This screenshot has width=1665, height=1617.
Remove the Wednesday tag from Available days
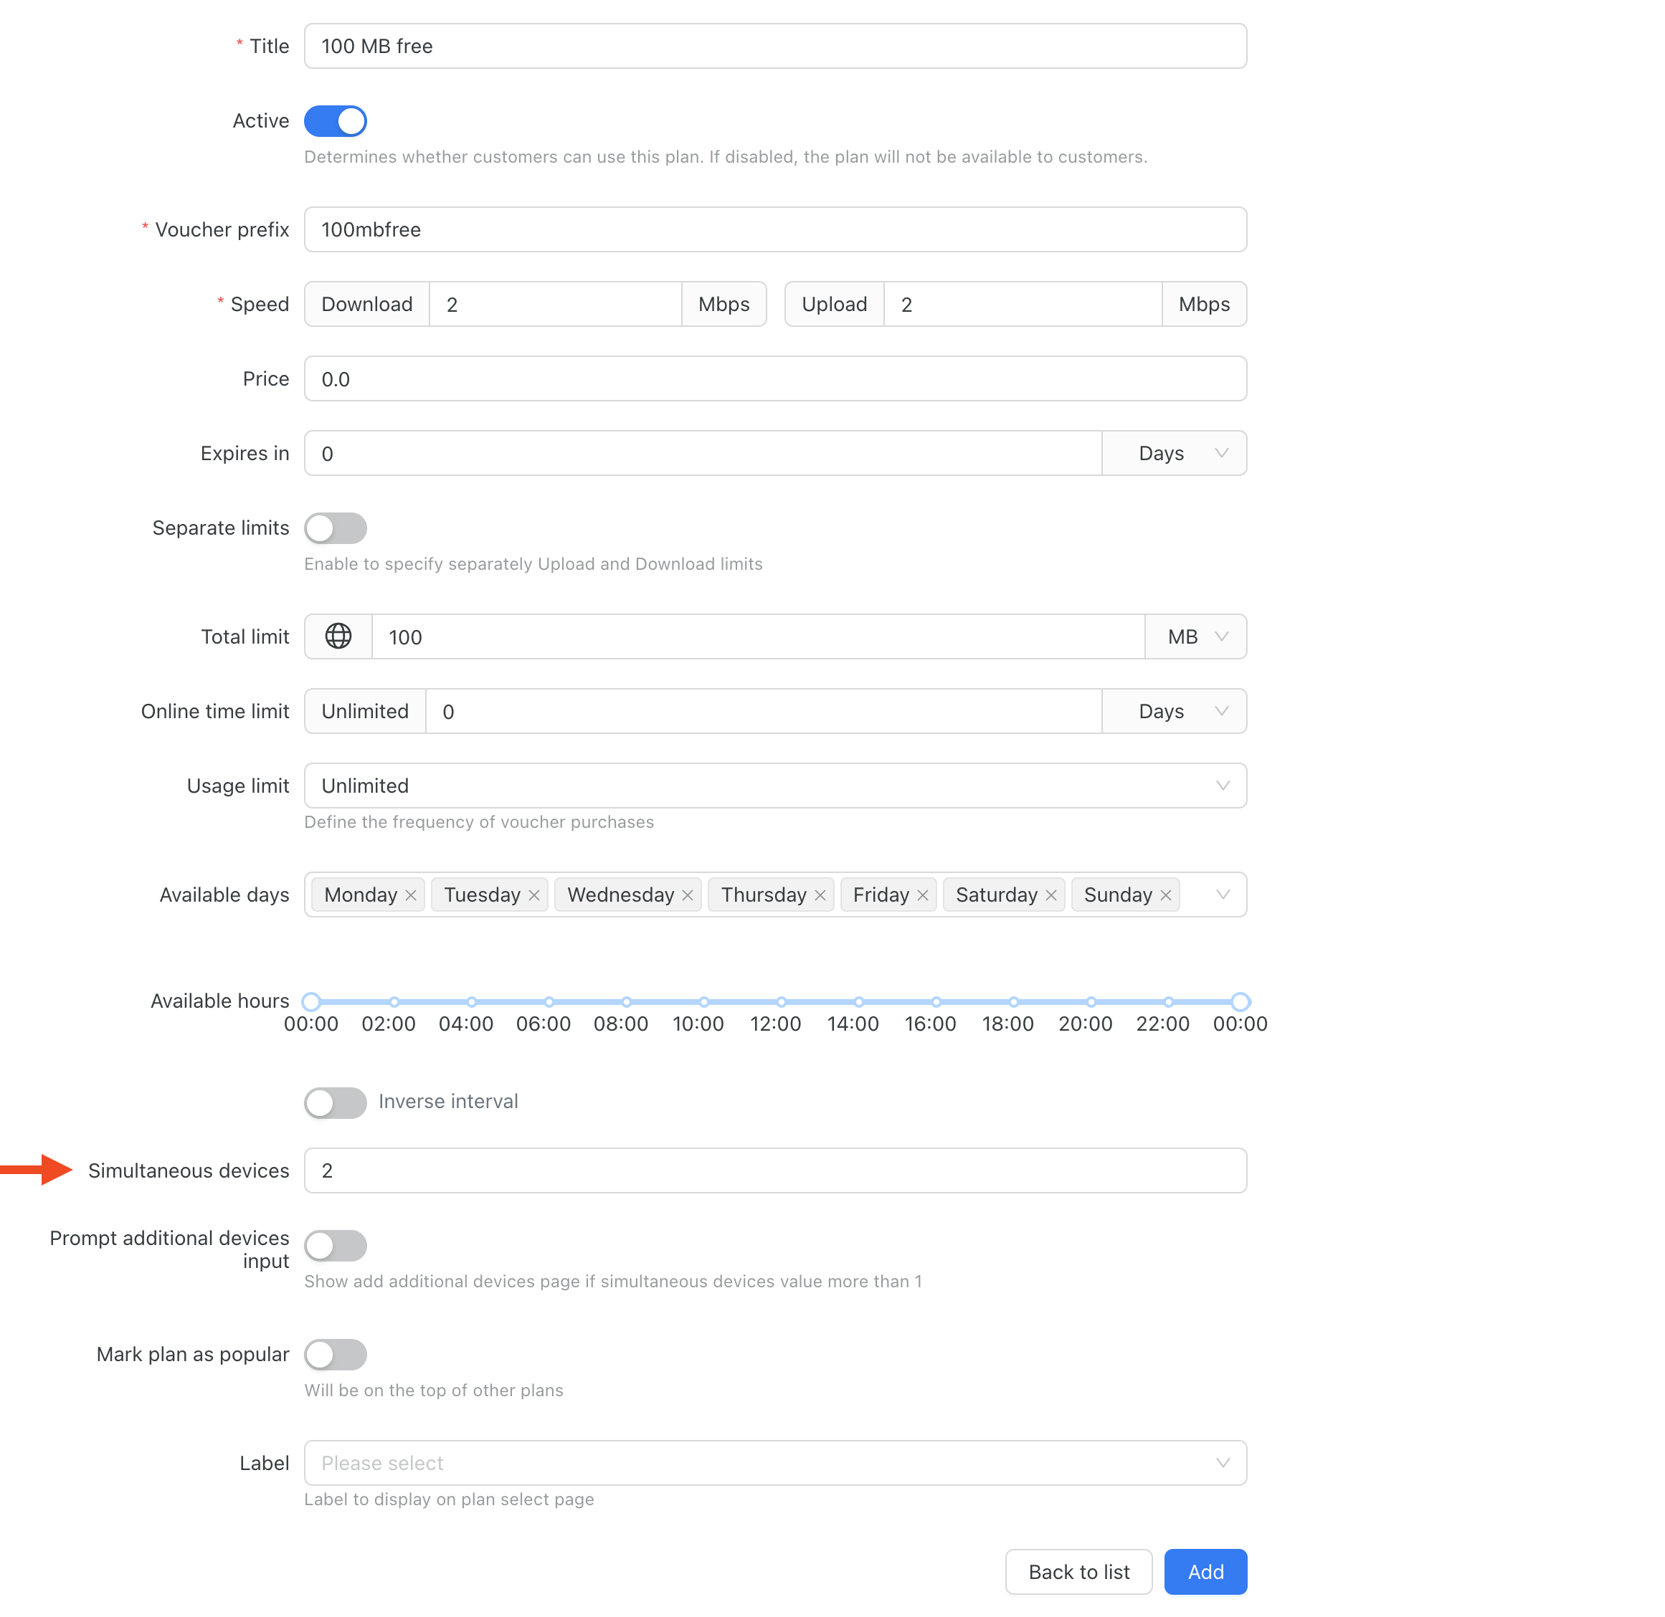click(x=687, y=895)
